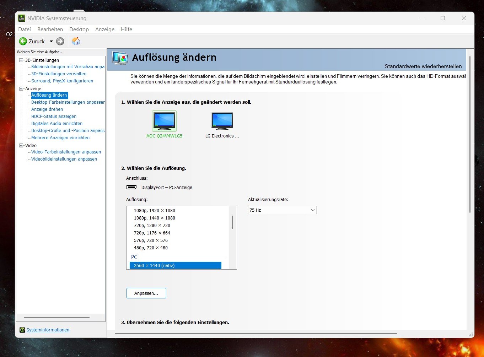
Task: Click the task tree horizontal scrollbar
Action: [x=57, y=317]
